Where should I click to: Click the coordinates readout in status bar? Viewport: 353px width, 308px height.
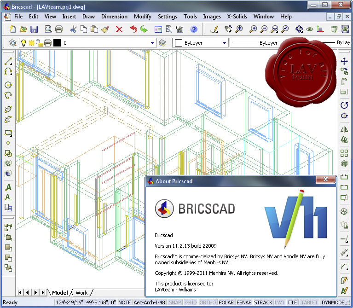point(86,302)
